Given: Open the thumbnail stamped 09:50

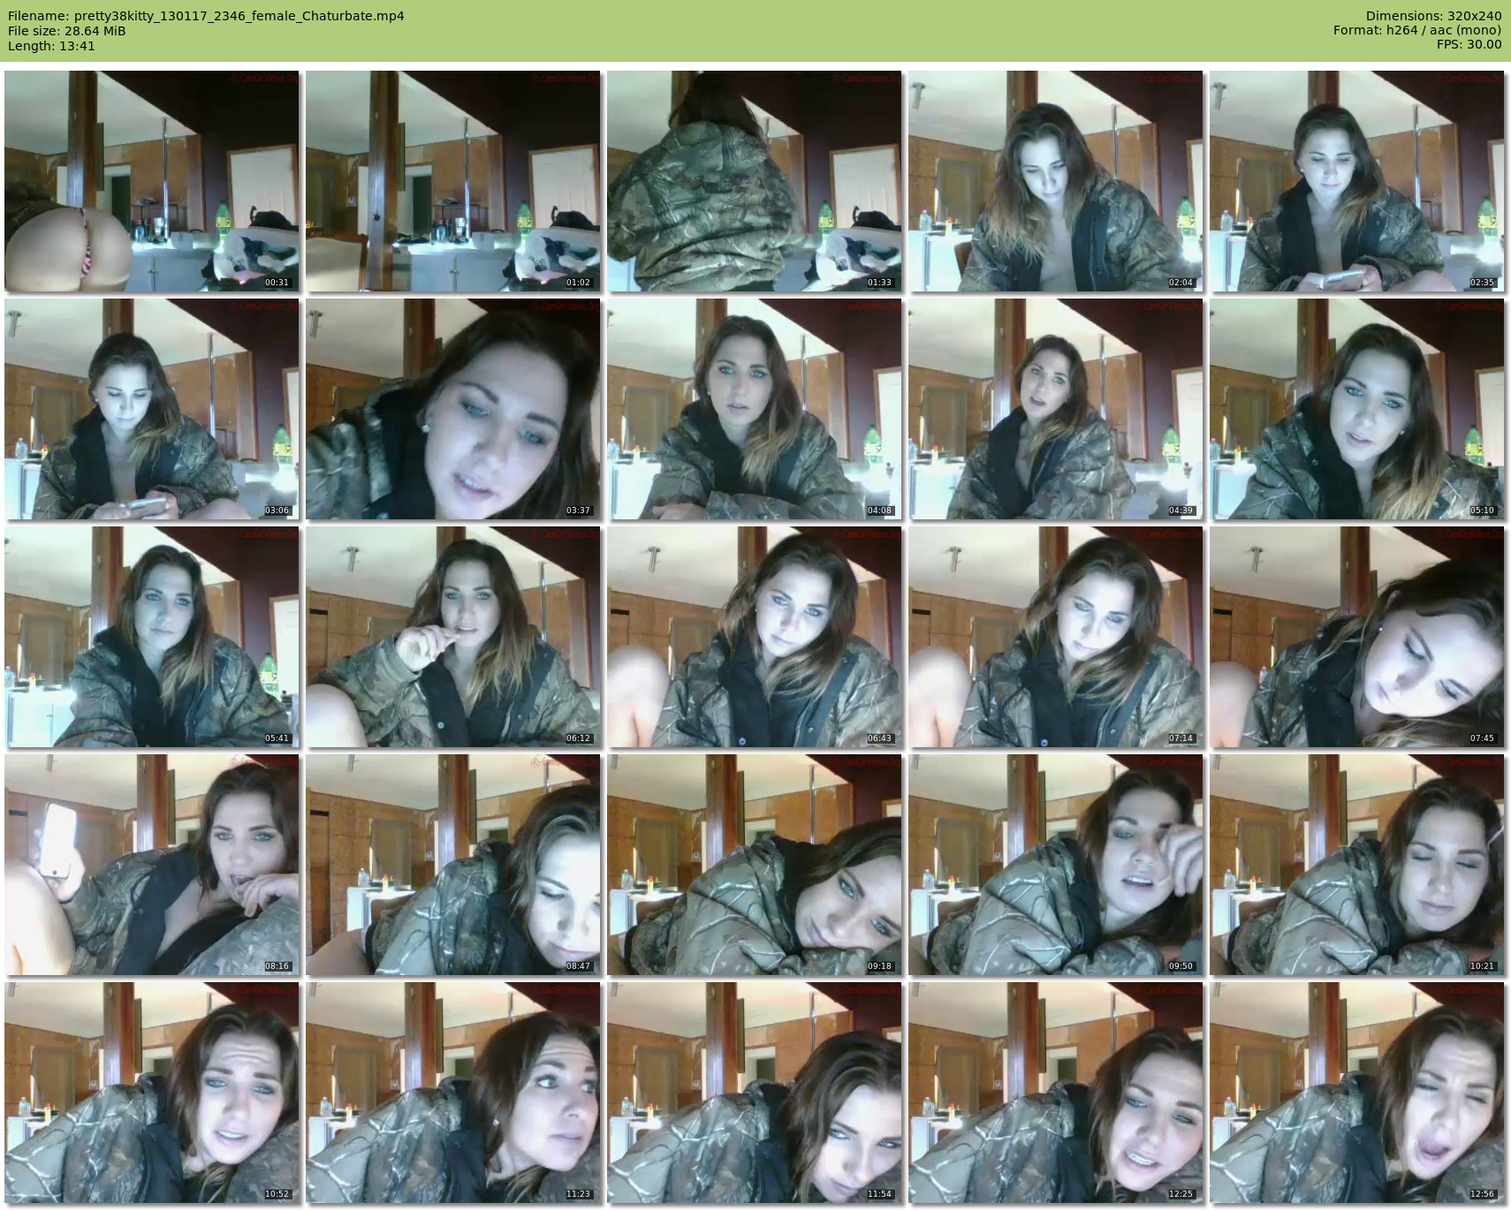Looking at the screenshot, I should pyautogui.click(x=1056, y=865).
